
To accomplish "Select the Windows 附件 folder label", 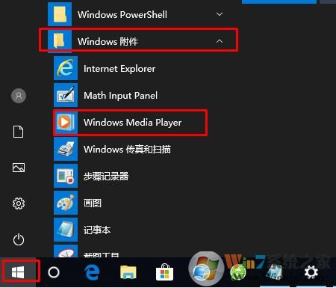I will tap(108, 41).
